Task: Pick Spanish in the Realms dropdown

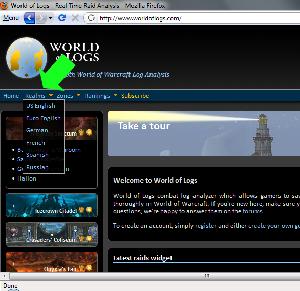Action: pos(37,155)
